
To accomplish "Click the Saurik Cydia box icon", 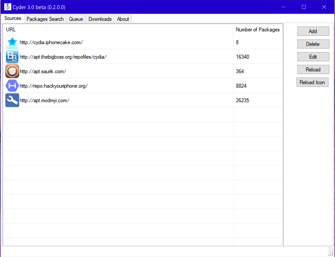I will pyautogui.click(x=12, y=71).
